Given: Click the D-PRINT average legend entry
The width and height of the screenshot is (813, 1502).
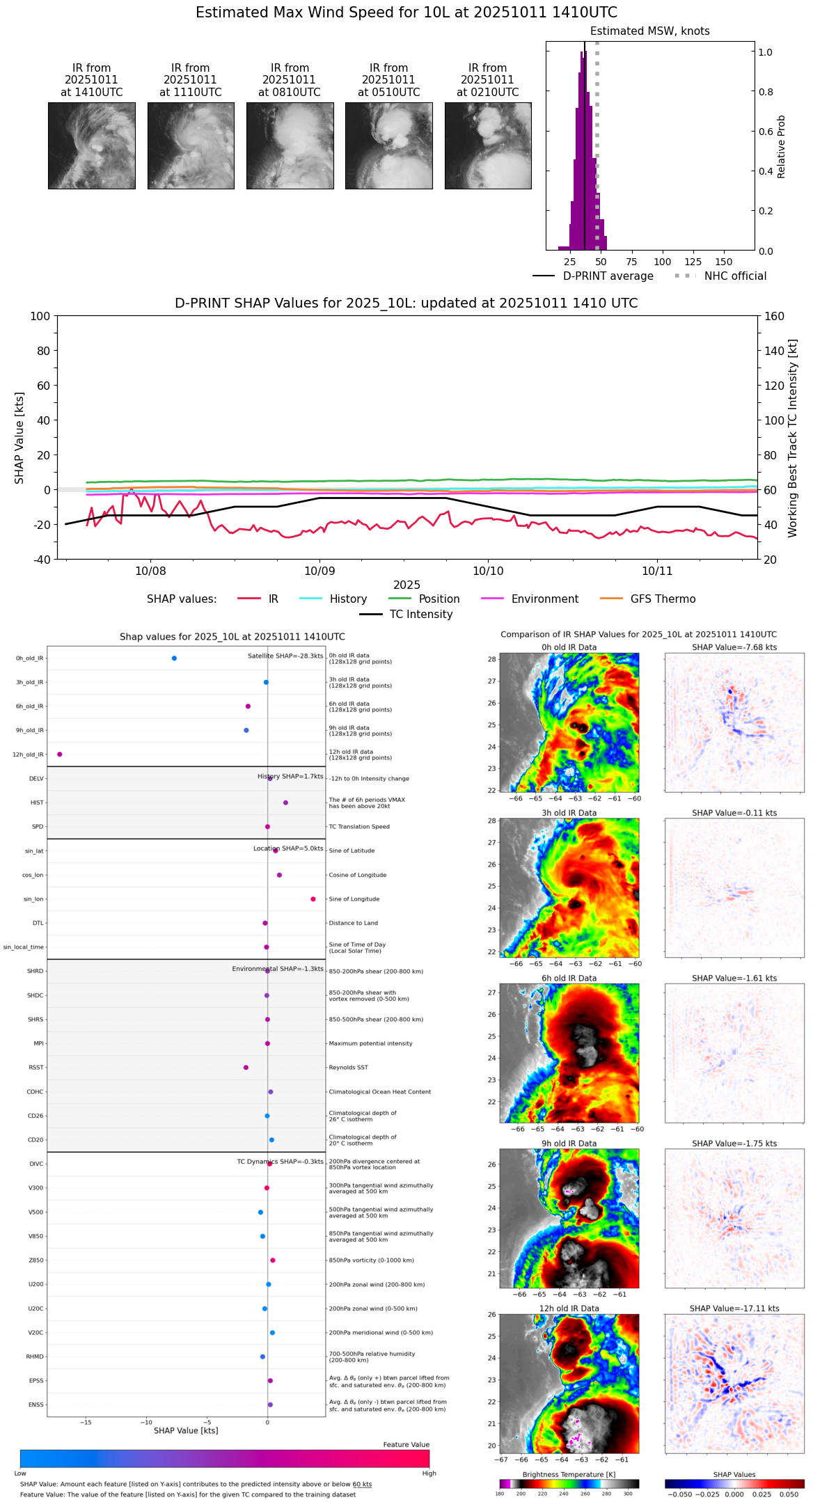Looking at the screenshot, I should 593,276.
